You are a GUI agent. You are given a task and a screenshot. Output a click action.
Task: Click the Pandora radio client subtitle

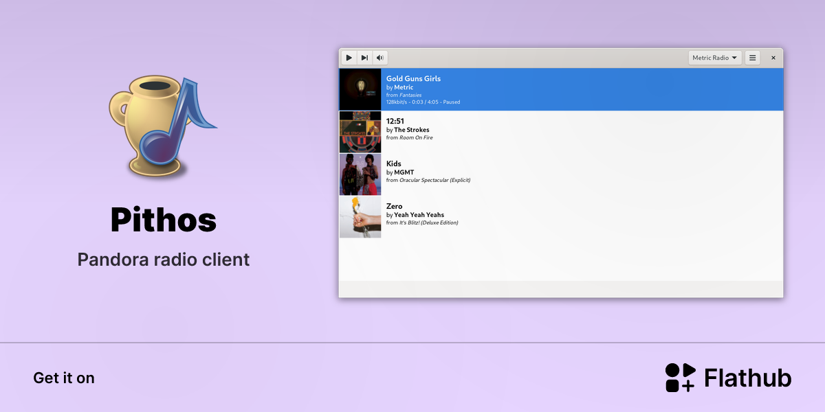tap(164, 260)
